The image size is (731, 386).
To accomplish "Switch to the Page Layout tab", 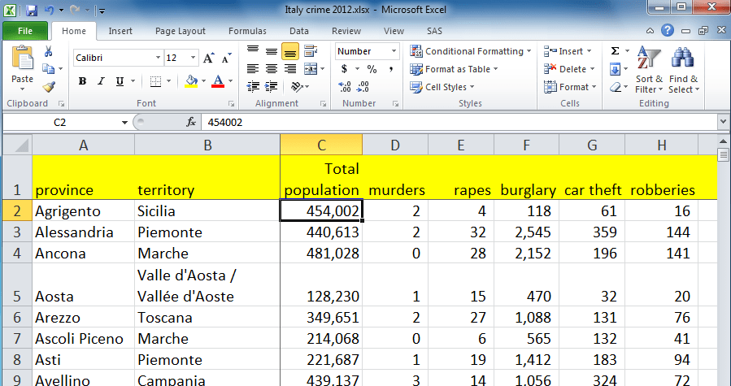I will click(x=180, y=31).
